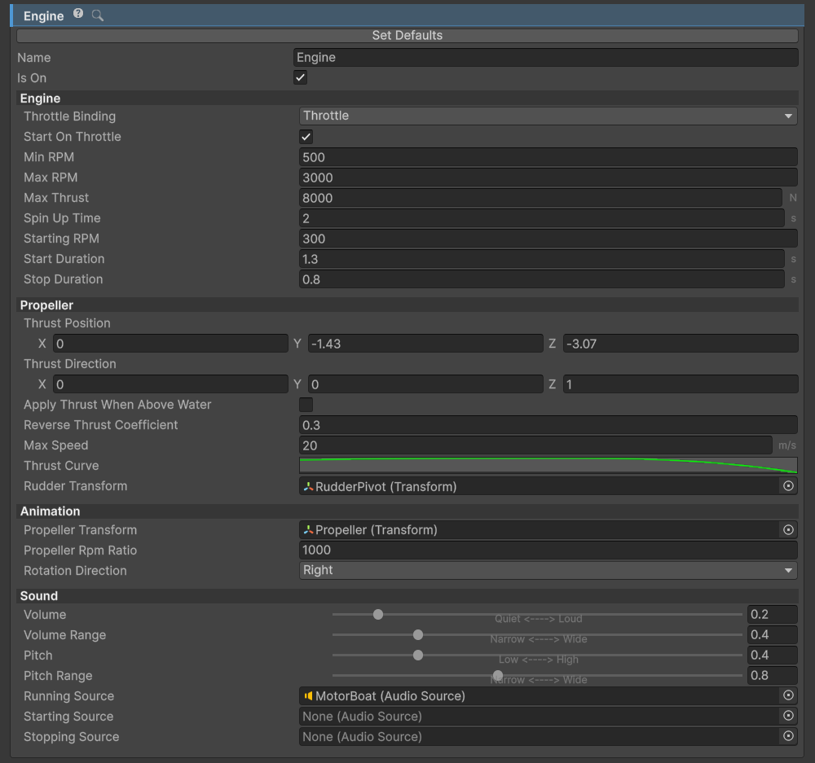The image size is (815, 763).
Task: Open the Engine help icon
Action: [x=78, y=14]
